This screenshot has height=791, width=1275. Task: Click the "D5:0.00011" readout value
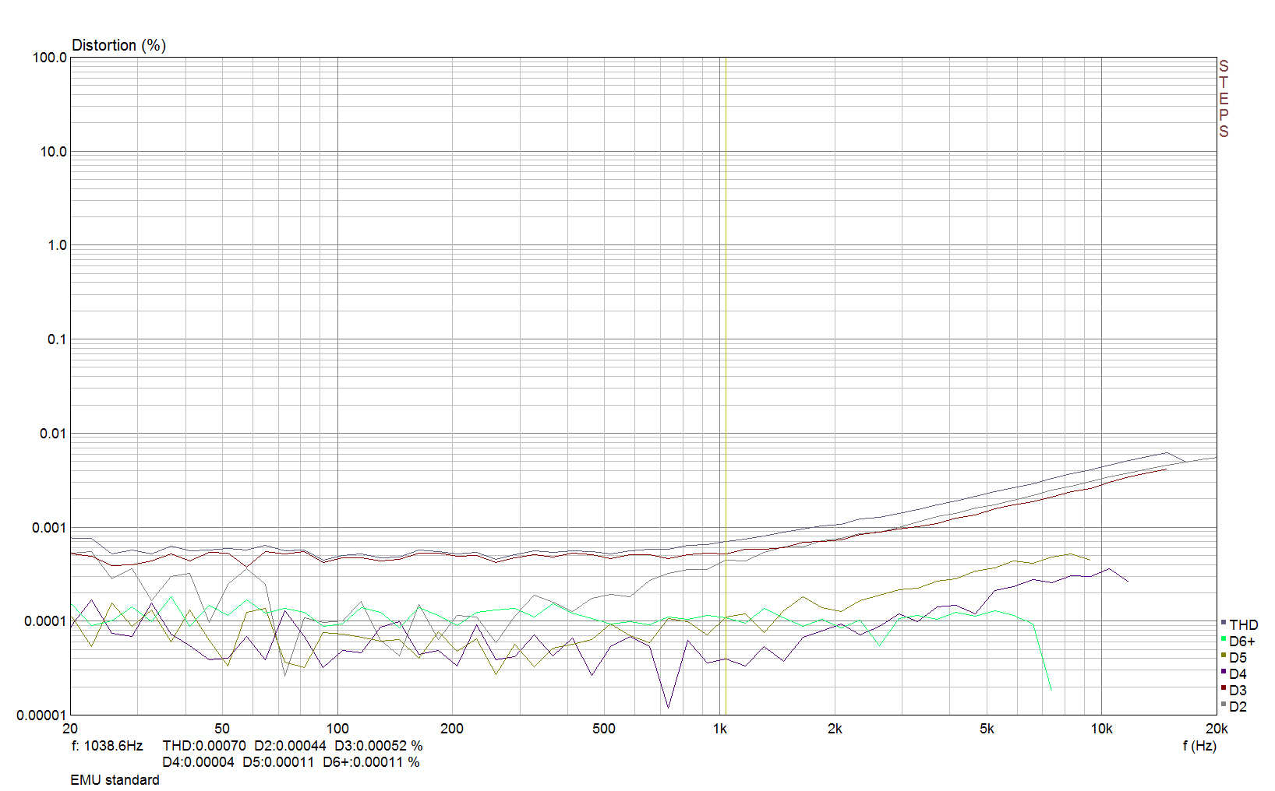pyautogui.click(x=278, y=762)
